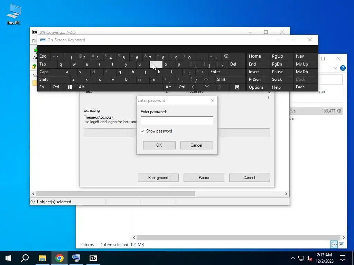Click the Explorer help question mark icon
The height and width of the screenshot is (265, 354).
[x=343, y=68]
